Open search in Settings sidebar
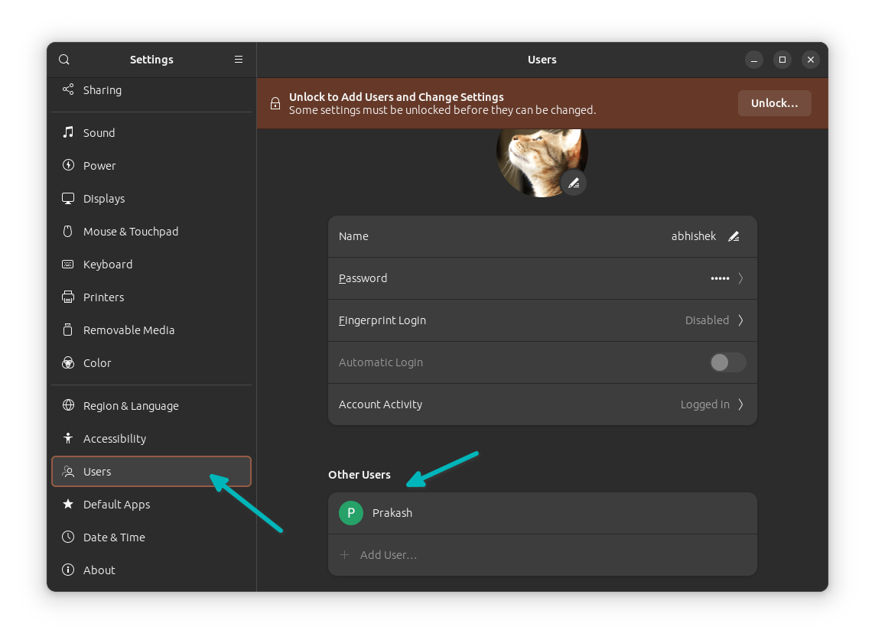Screen dimensions: 875x643 coord(63,59)
